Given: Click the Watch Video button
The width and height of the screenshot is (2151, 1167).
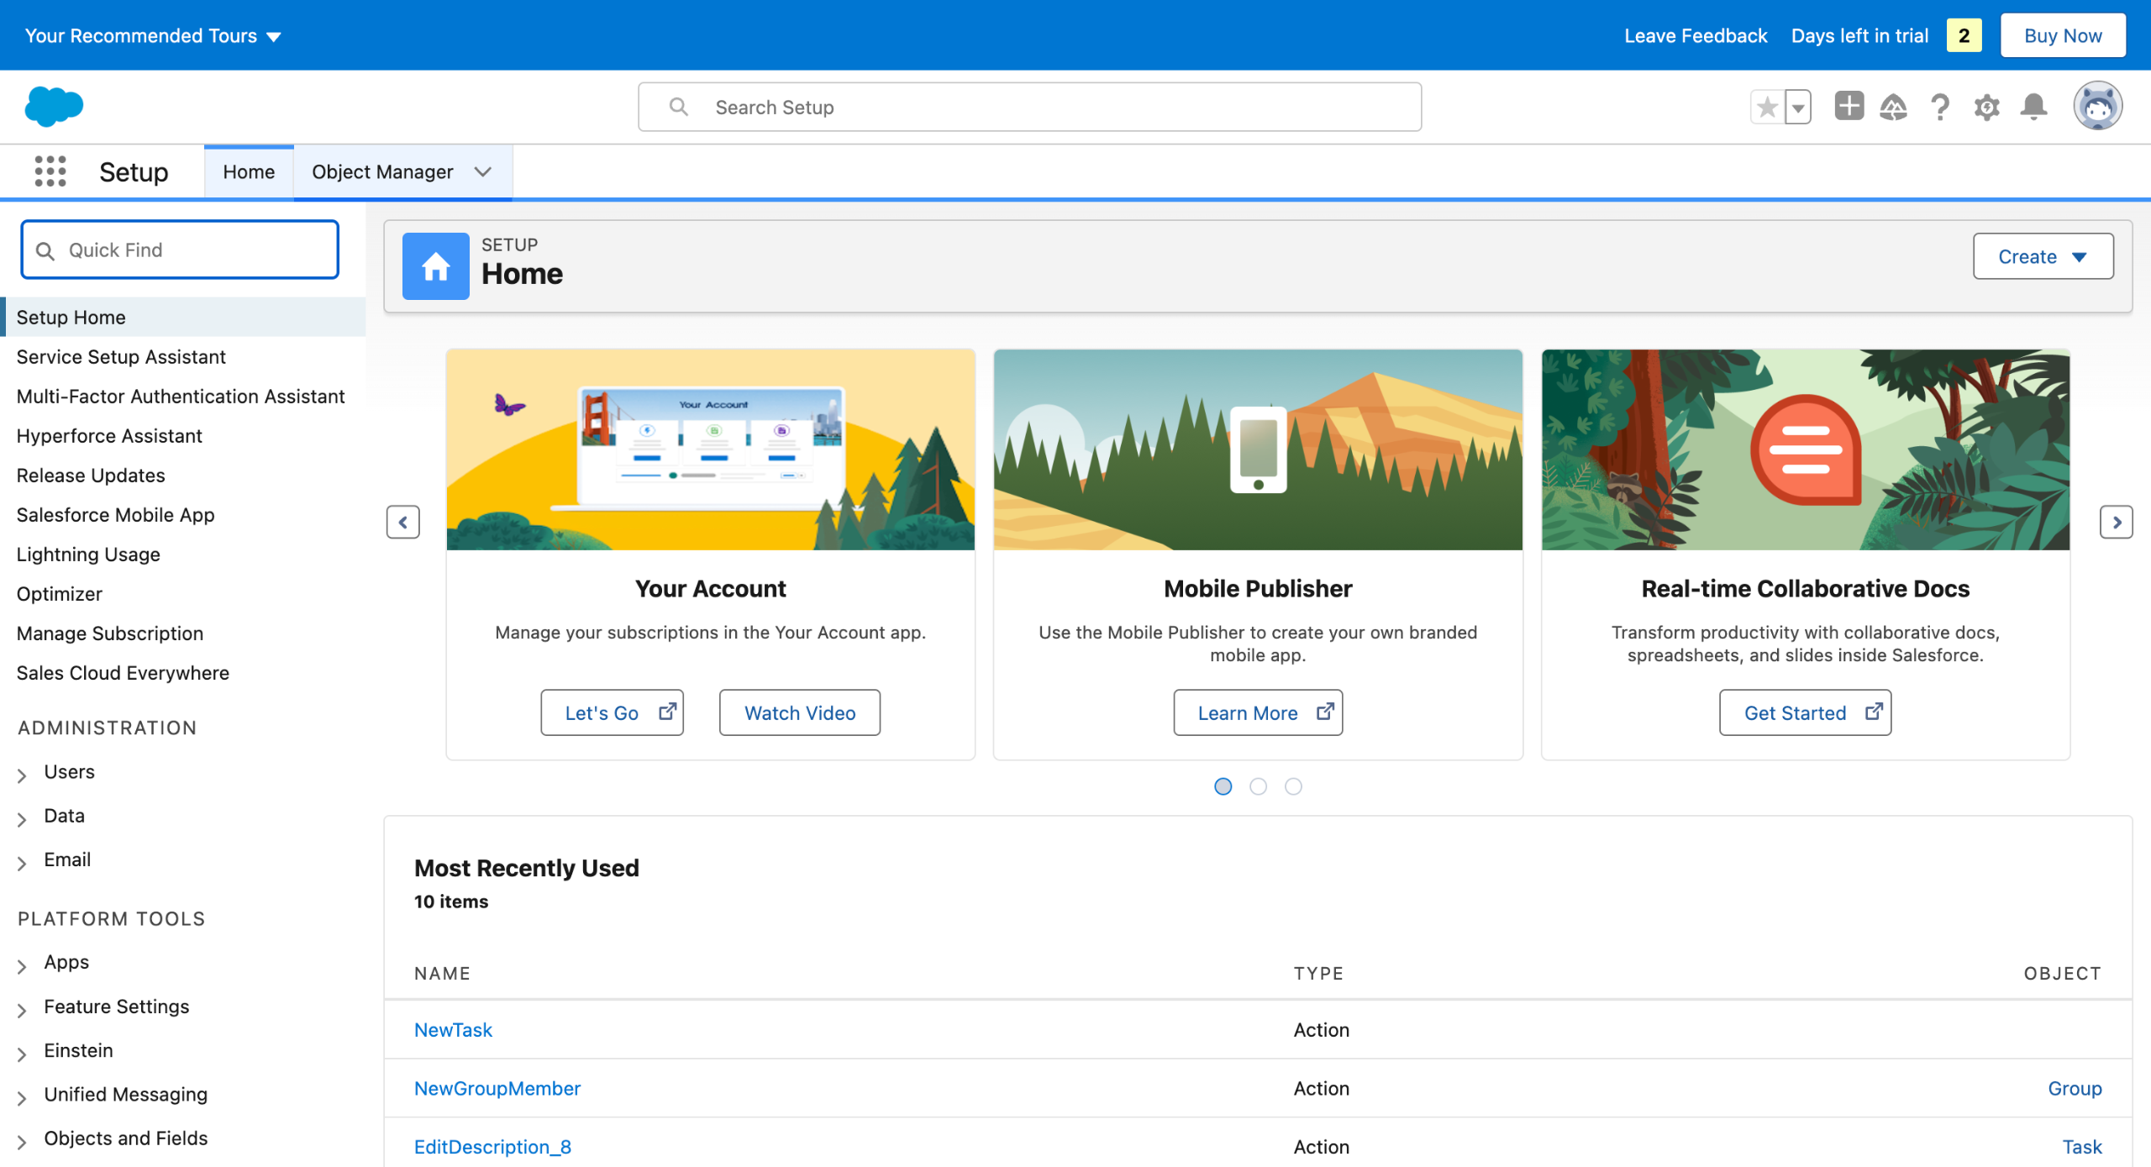Looking at the screenshot, I should (x=799, y=712).
